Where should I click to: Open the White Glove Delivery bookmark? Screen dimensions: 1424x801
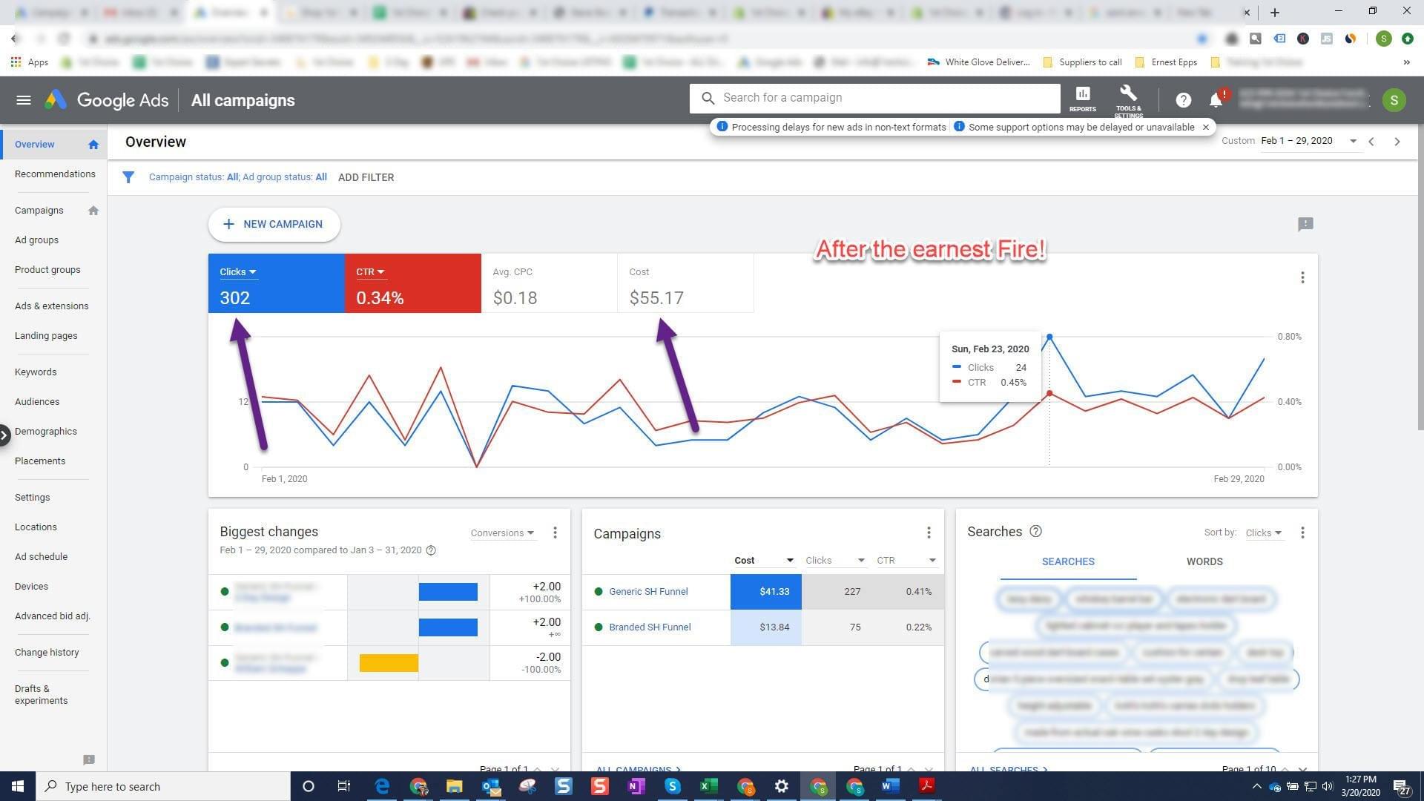coord(979,62)
